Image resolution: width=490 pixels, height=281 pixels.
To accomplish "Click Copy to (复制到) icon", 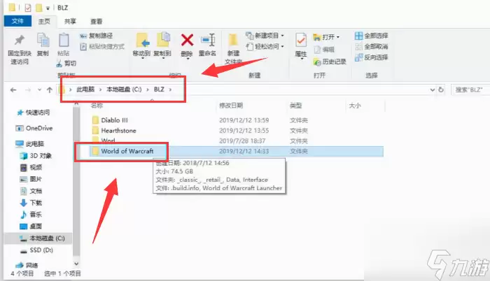I will 163,40.
